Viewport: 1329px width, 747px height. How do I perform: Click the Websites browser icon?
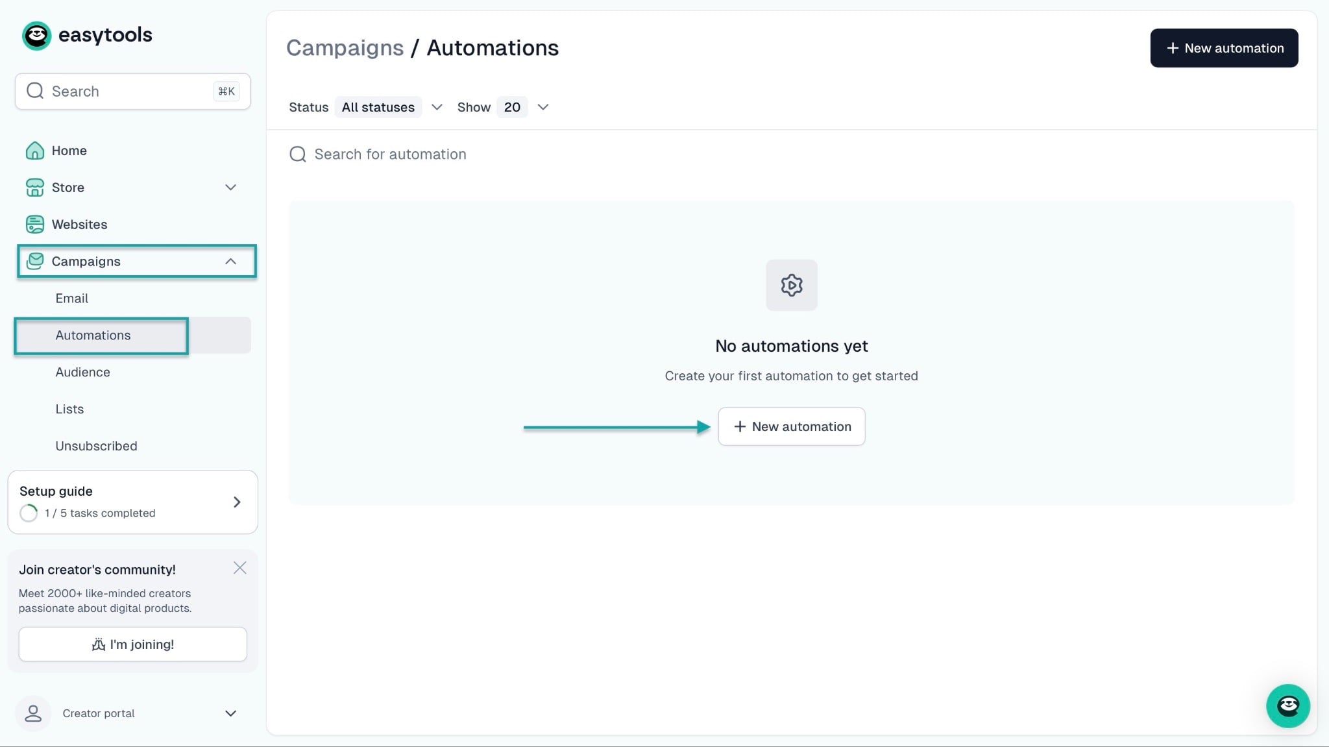[34, 225]
